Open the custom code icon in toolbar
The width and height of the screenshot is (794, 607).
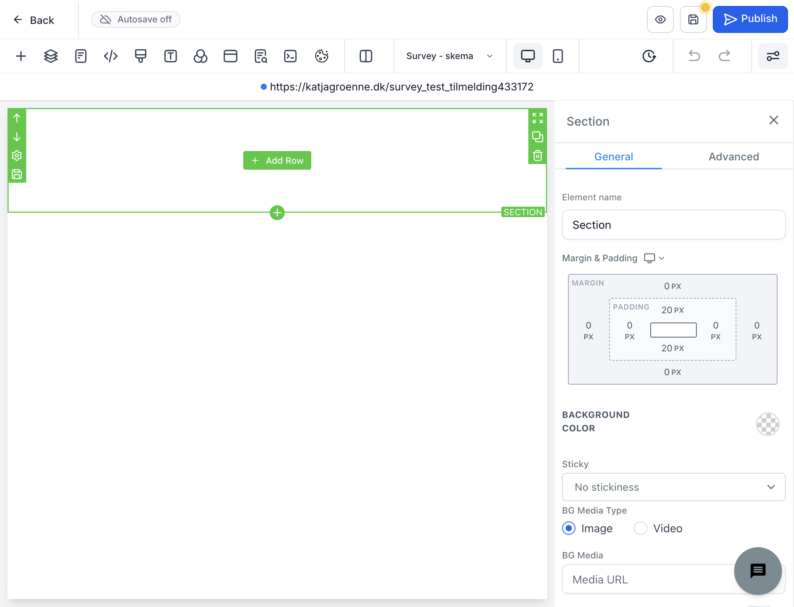[111, 56]
